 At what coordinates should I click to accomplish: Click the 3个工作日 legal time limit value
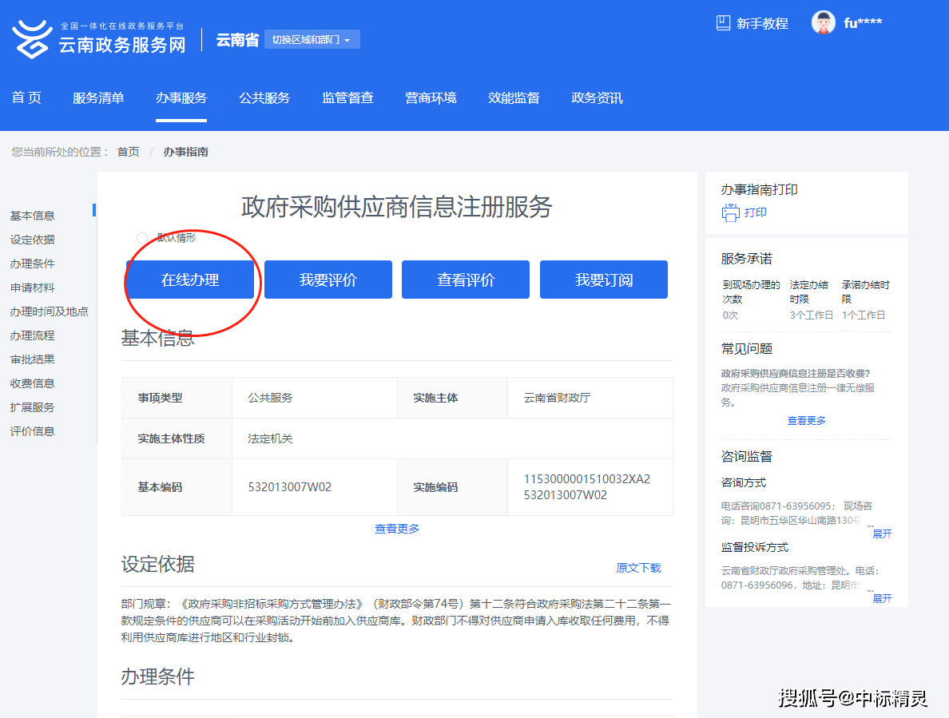(x=811, y=315)
